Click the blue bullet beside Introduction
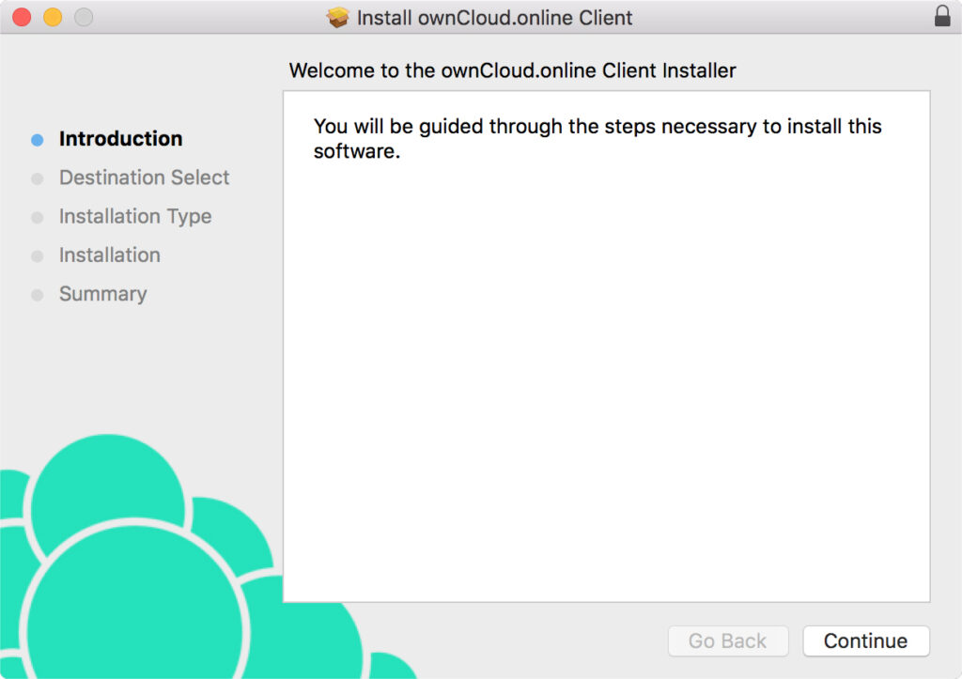The image size is (962, 679). pyautogui.click(x=38, y=140)
